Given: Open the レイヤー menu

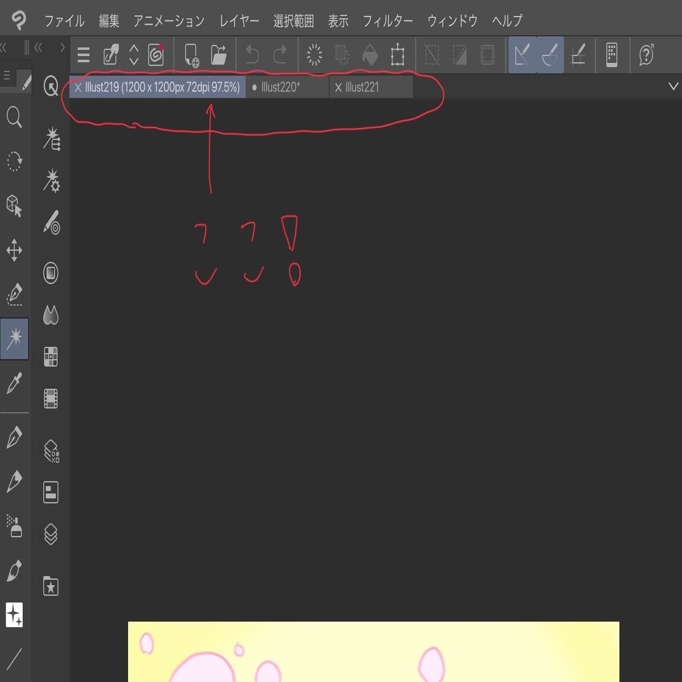Looking at the screenshot, I should (x=239, y=20).
